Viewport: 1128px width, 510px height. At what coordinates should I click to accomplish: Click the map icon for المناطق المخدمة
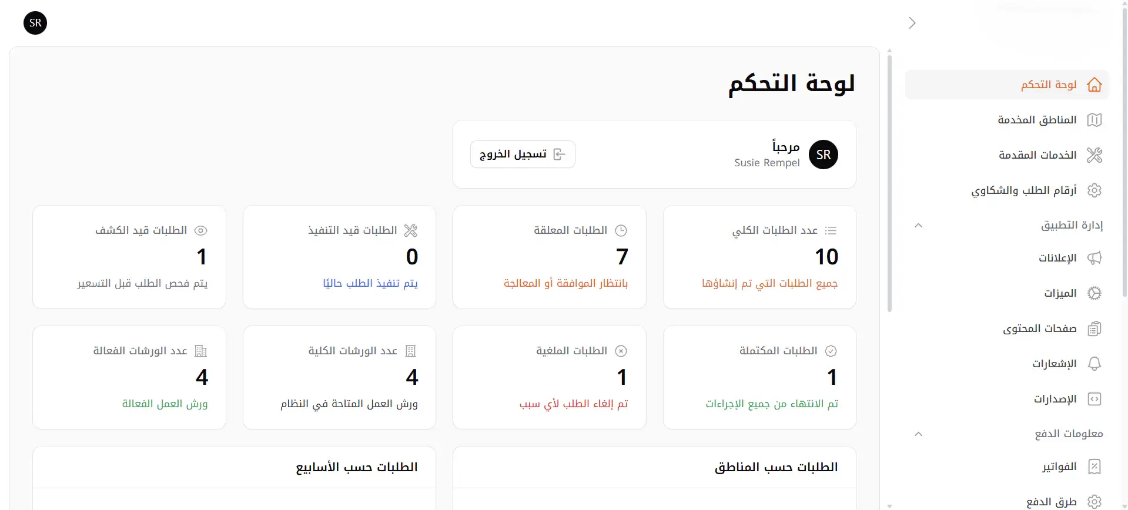click(1094, 120)
